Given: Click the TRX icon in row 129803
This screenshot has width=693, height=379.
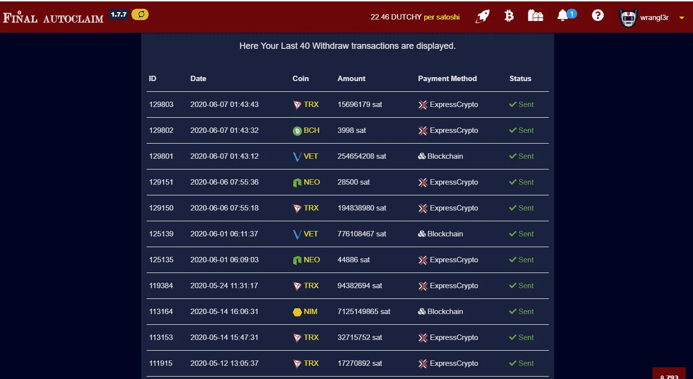Looking at the screenshot, I should point(297,105).
